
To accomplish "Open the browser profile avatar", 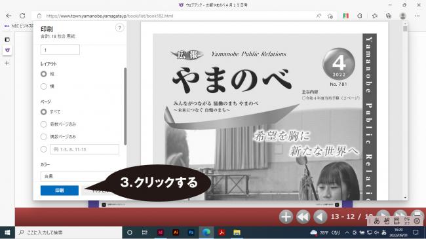I will click(402, 16).
